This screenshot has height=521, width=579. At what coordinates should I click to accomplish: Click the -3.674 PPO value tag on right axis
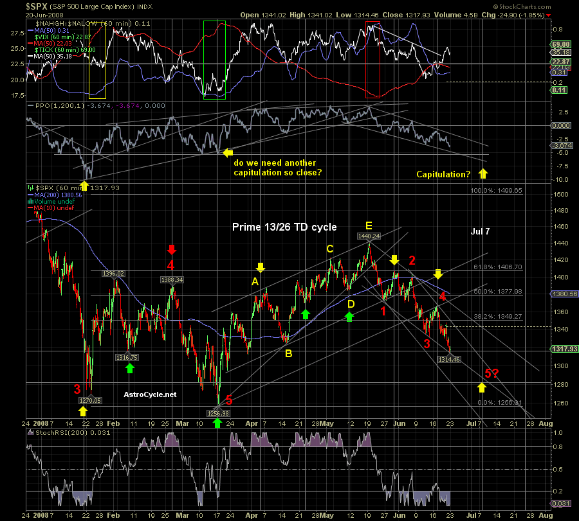pos(562,146)
